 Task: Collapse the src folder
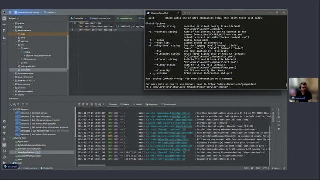[16, 45]
